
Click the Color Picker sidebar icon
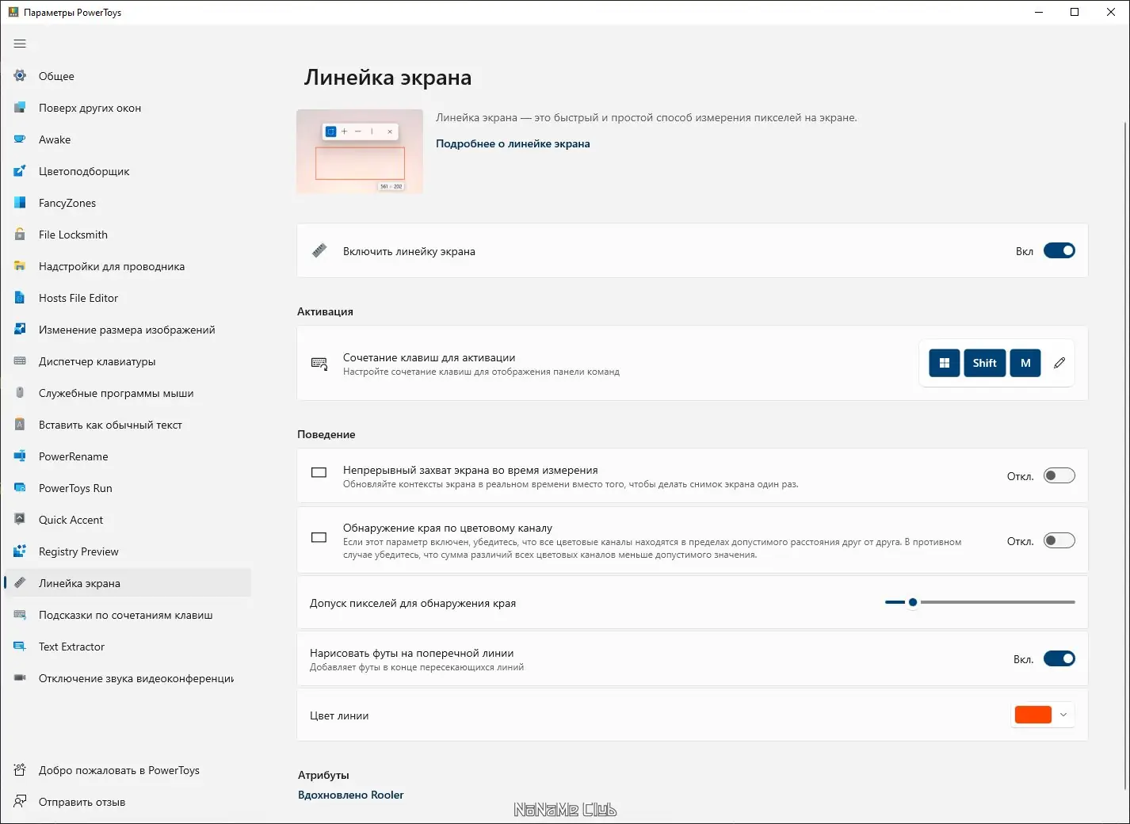[x=20, y=171]
